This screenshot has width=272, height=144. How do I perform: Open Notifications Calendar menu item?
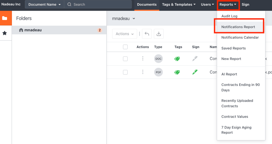point(240,37)
